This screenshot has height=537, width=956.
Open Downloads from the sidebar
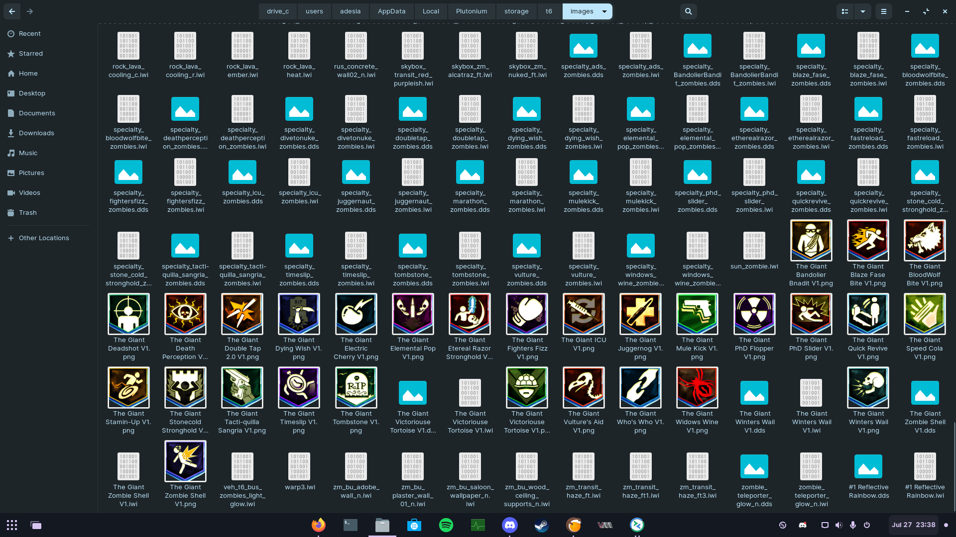point(36,133)
